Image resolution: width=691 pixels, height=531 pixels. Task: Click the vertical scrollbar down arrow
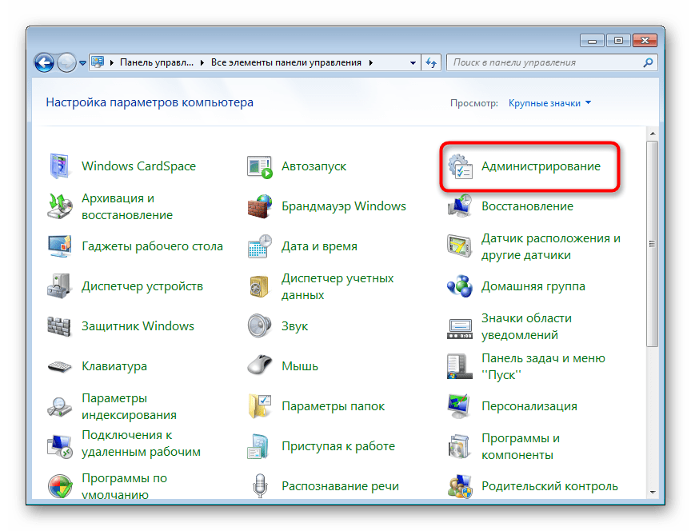click(x=652, y=492)
